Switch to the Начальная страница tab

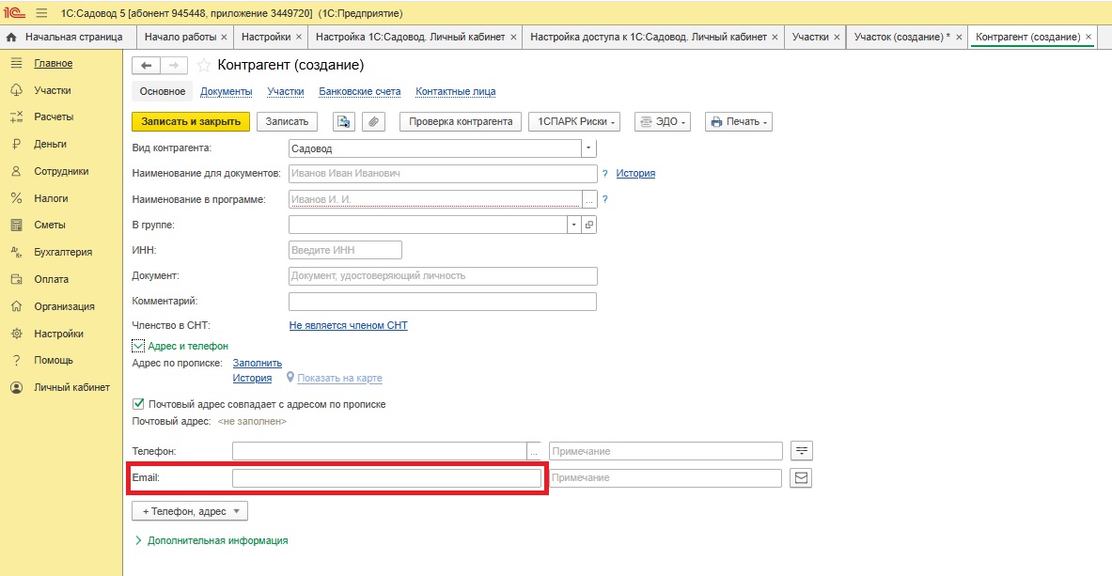pyautogui.click(x=66, y=37)
